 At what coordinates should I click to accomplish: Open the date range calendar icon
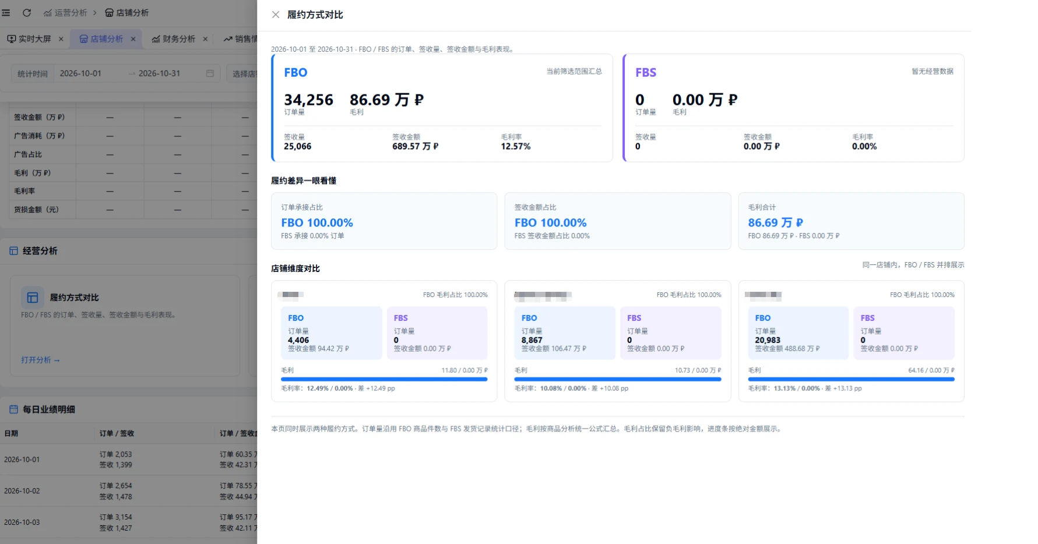[210, 73]
